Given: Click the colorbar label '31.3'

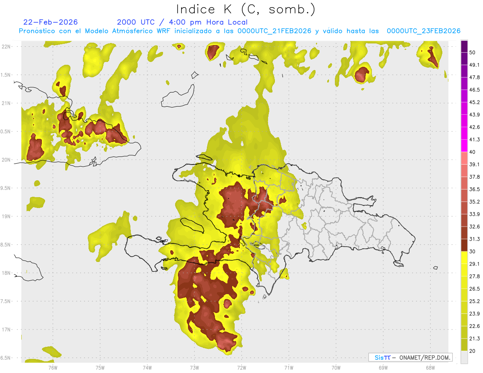Looking at the screenshot, I should pyautogui.click(x=475, y=239).
